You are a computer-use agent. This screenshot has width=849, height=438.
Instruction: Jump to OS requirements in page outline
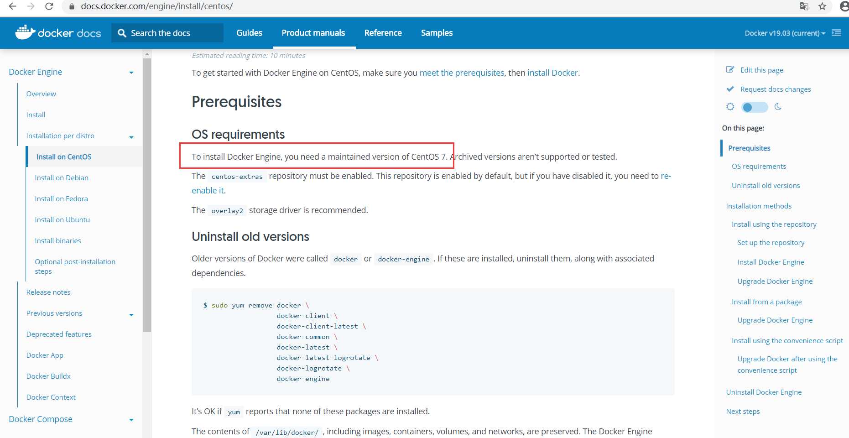pos(759,166)
